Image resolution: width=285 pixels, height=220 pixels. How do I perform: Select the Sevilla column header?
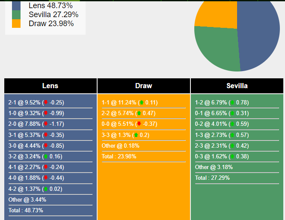pyautogui.click(x=237, y=86)
